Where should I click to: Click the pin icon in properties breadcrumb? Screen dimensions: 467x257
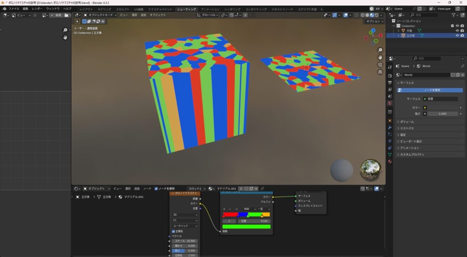(462, 66)
